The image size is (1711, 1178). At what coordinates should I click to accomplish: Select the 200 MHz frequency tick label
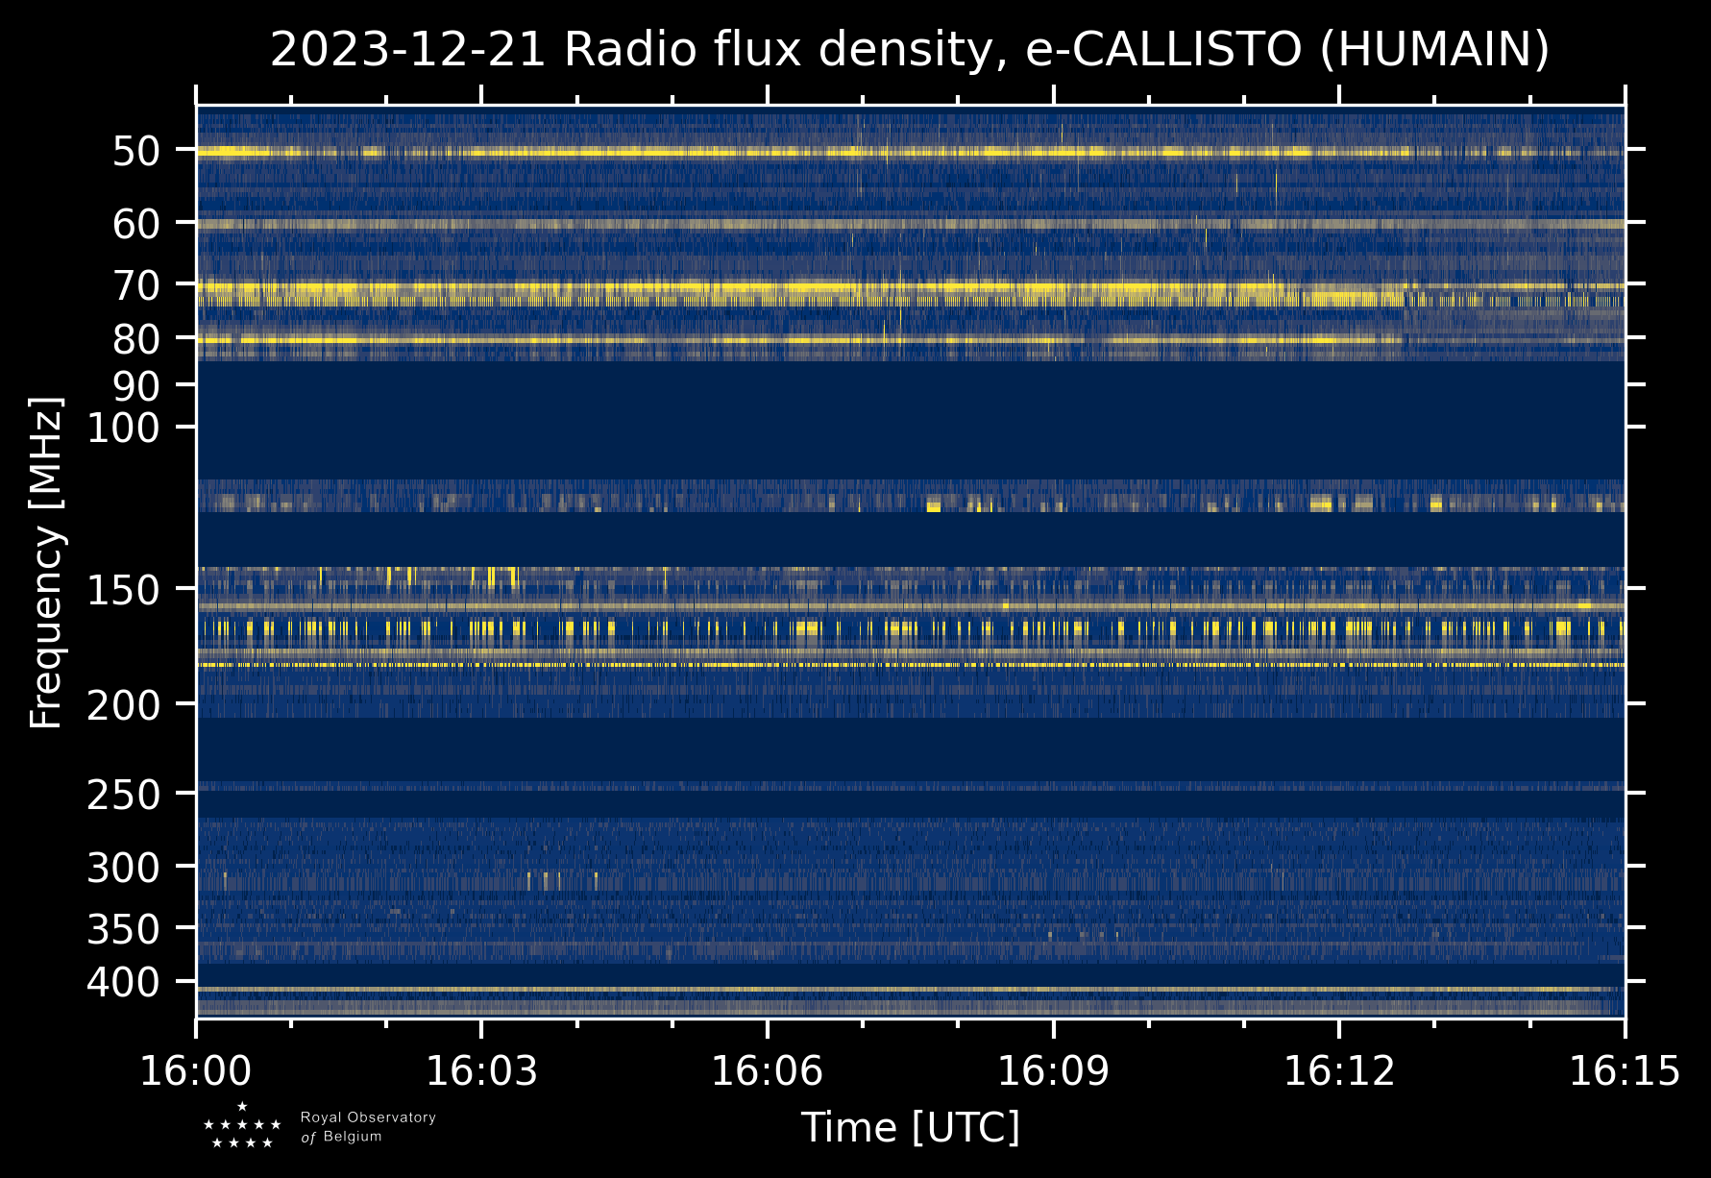(x=123, y=706)
